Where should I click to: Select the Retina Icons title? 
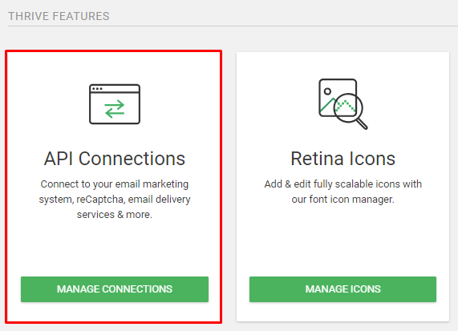343,159
